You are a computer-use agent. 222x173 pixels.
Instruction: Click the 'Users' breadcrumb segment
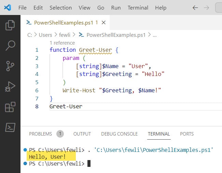tap(45, 35)
